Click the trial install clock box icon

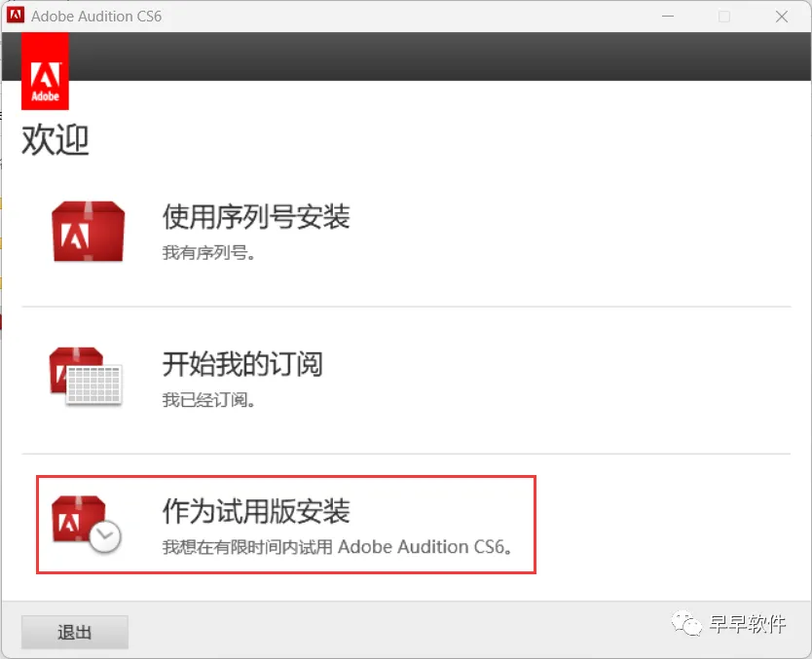(87, 524)
